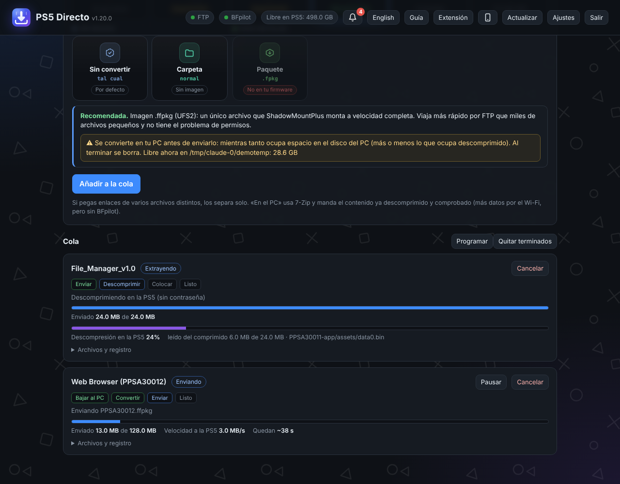Image resolution: width=620 pixels, height=484 pixels.
Task: Click the Enviando status badge
Action: click(x=188, y=382)
